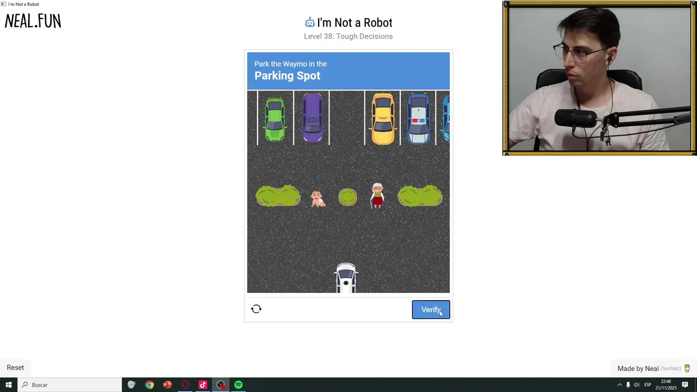Click the baby on the road

tap(317, 199)
